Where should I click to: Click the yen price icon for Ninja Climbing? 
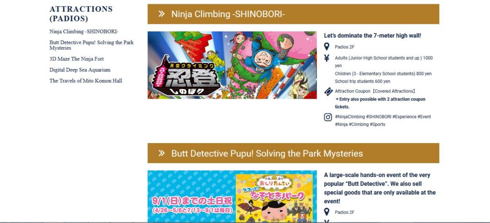point(326,58)
